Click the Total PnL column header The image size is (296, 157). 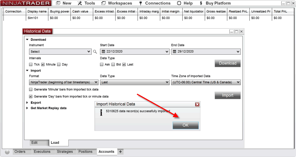click(283, 12)
